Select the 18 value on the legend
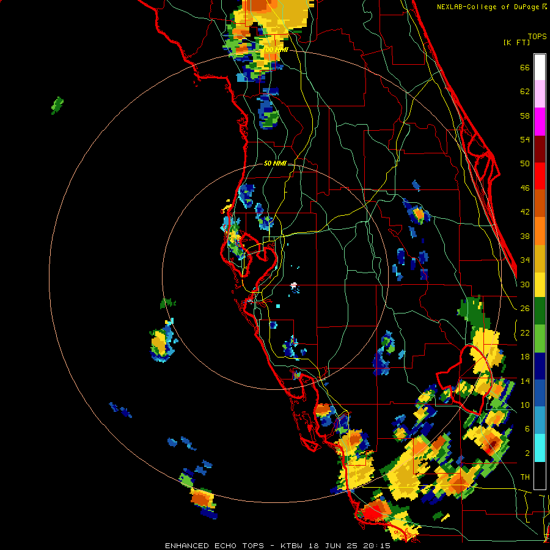Viewport: 550px width, 550px height. click(525, 357)
